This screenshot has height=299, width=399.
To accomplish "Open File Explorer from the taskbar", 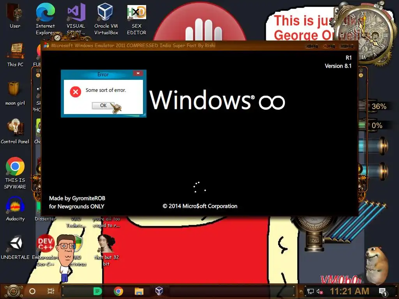I will pyautogui.click(x=139, y=291).
